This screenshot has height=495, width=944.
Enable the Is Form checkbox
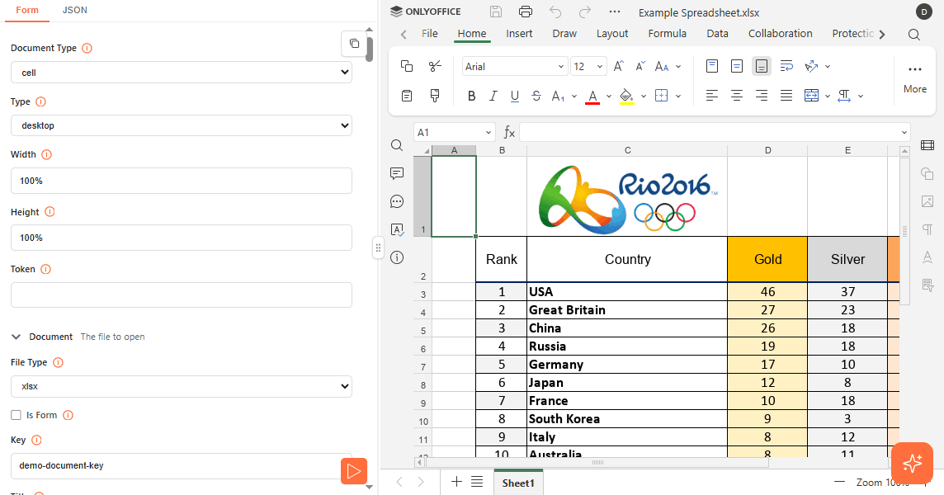(x=16, y=415)
